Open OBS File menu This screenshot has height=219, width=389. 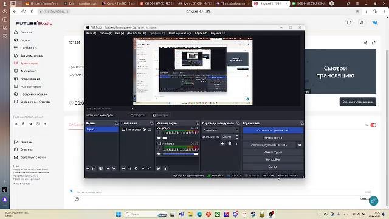91,33
